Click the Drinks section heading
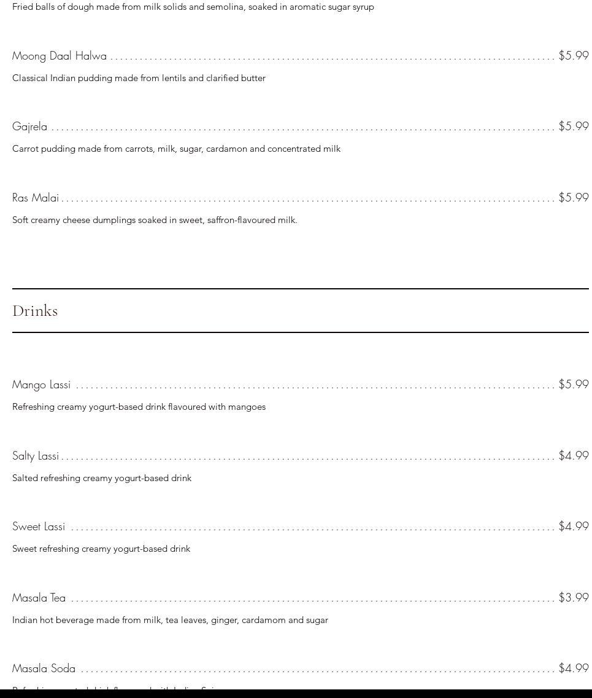 tap(35, 311)
